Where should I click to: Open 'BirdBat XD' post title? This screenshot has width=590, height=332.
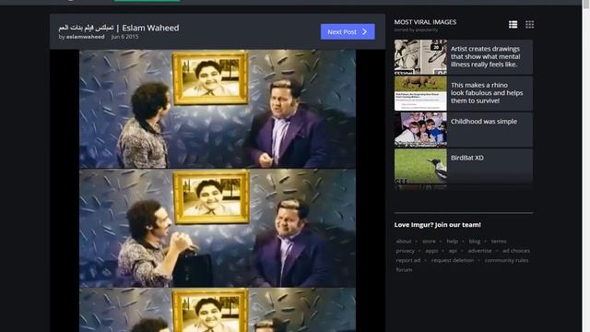467,158
